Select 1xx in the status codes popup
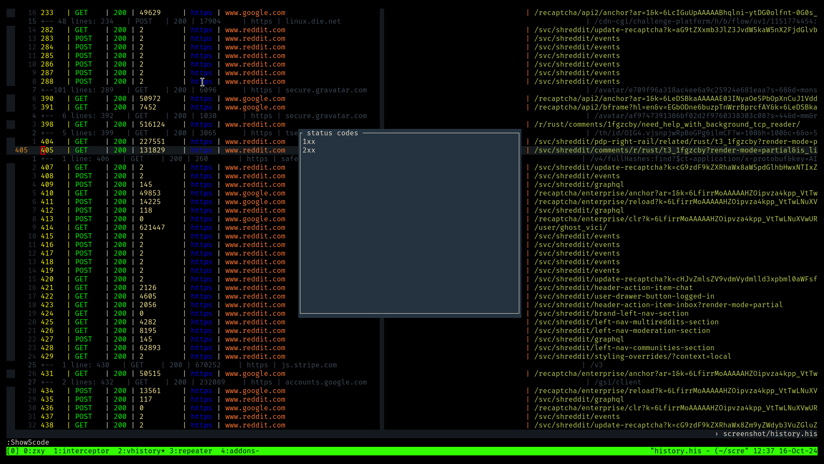Screen dimensions: 824x464 (309, 141)
